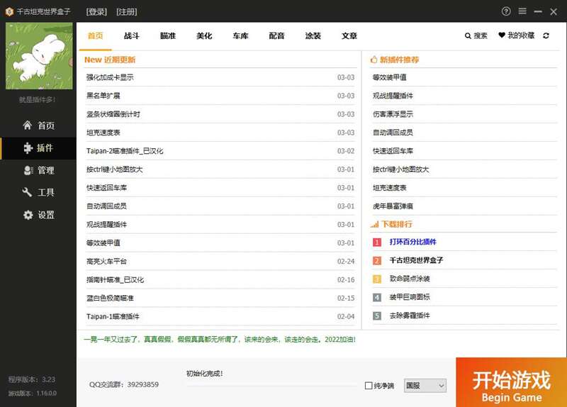Click the 搜索 search label

coord(481,36)
